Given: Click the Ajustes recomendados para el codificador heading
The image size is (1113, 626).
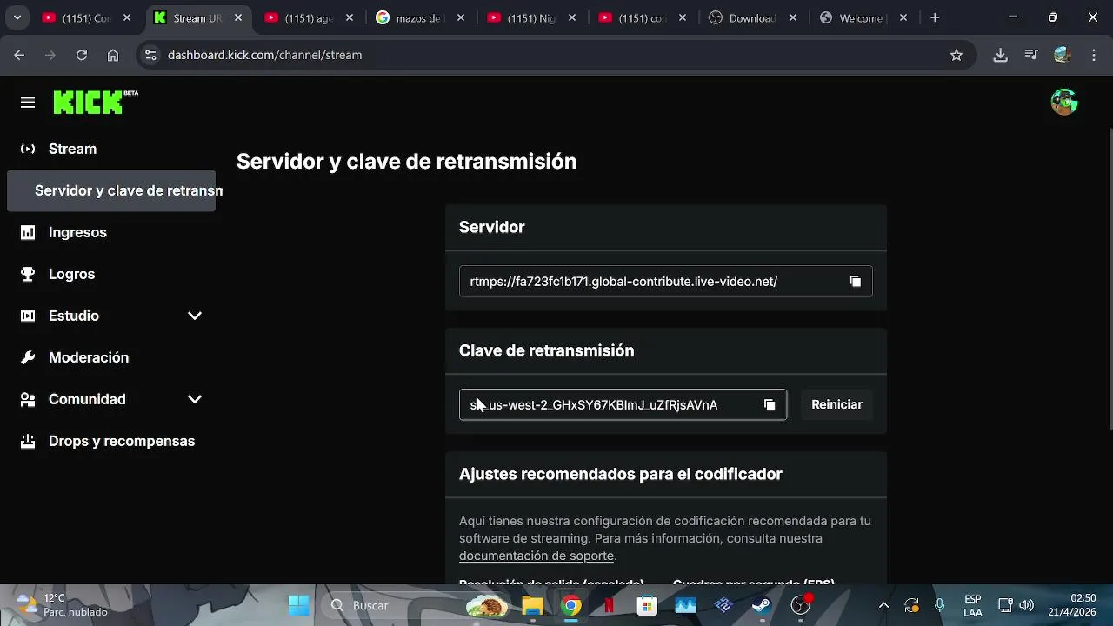Looking at the screenshot, I should 621,474.
